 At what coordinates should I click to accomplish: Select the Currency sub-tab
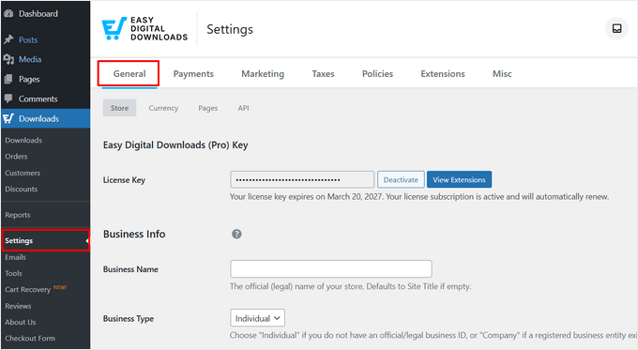click(163, 108)
